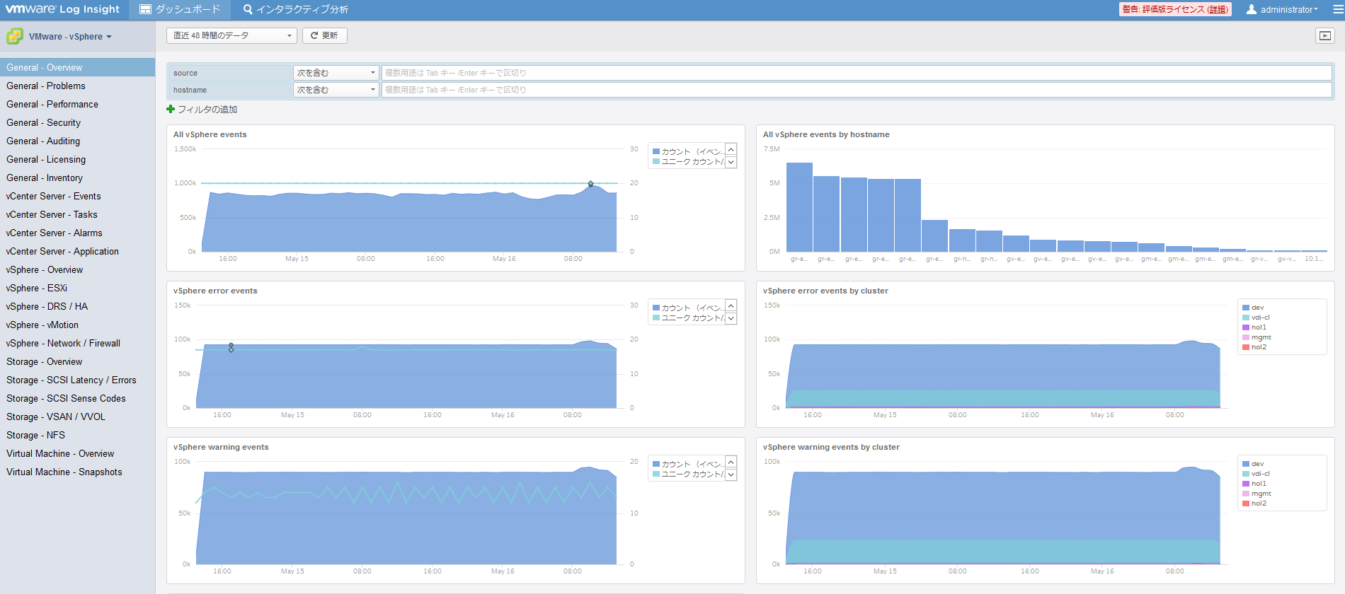Open the hostname filter operator dropdown
The width and height of the screenshot is (1345, 594).
[336, 90]
